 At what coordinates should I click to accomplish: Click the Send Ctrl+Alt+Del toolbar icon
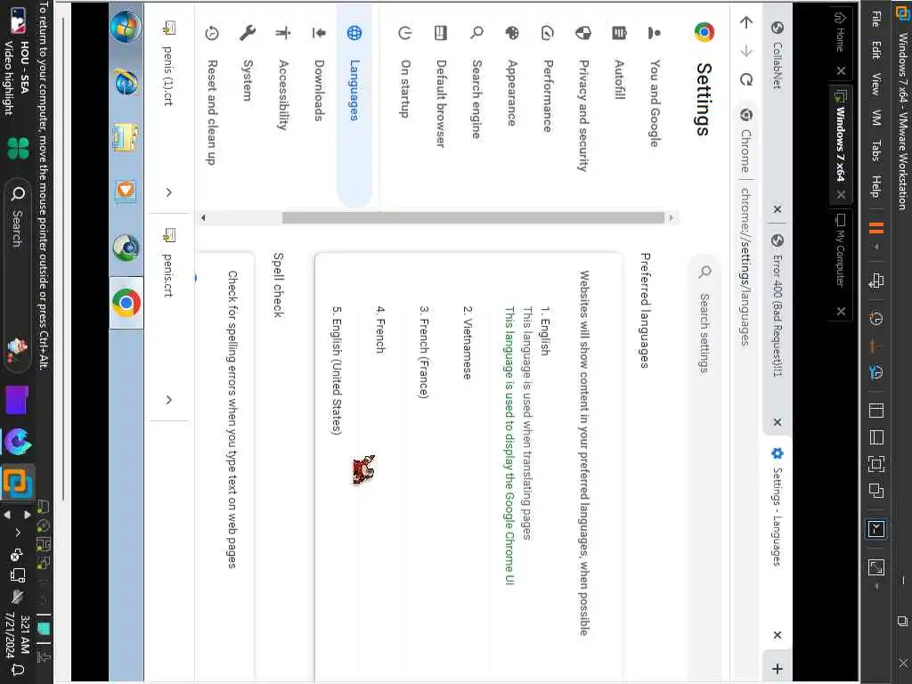[x=876, y=281]
